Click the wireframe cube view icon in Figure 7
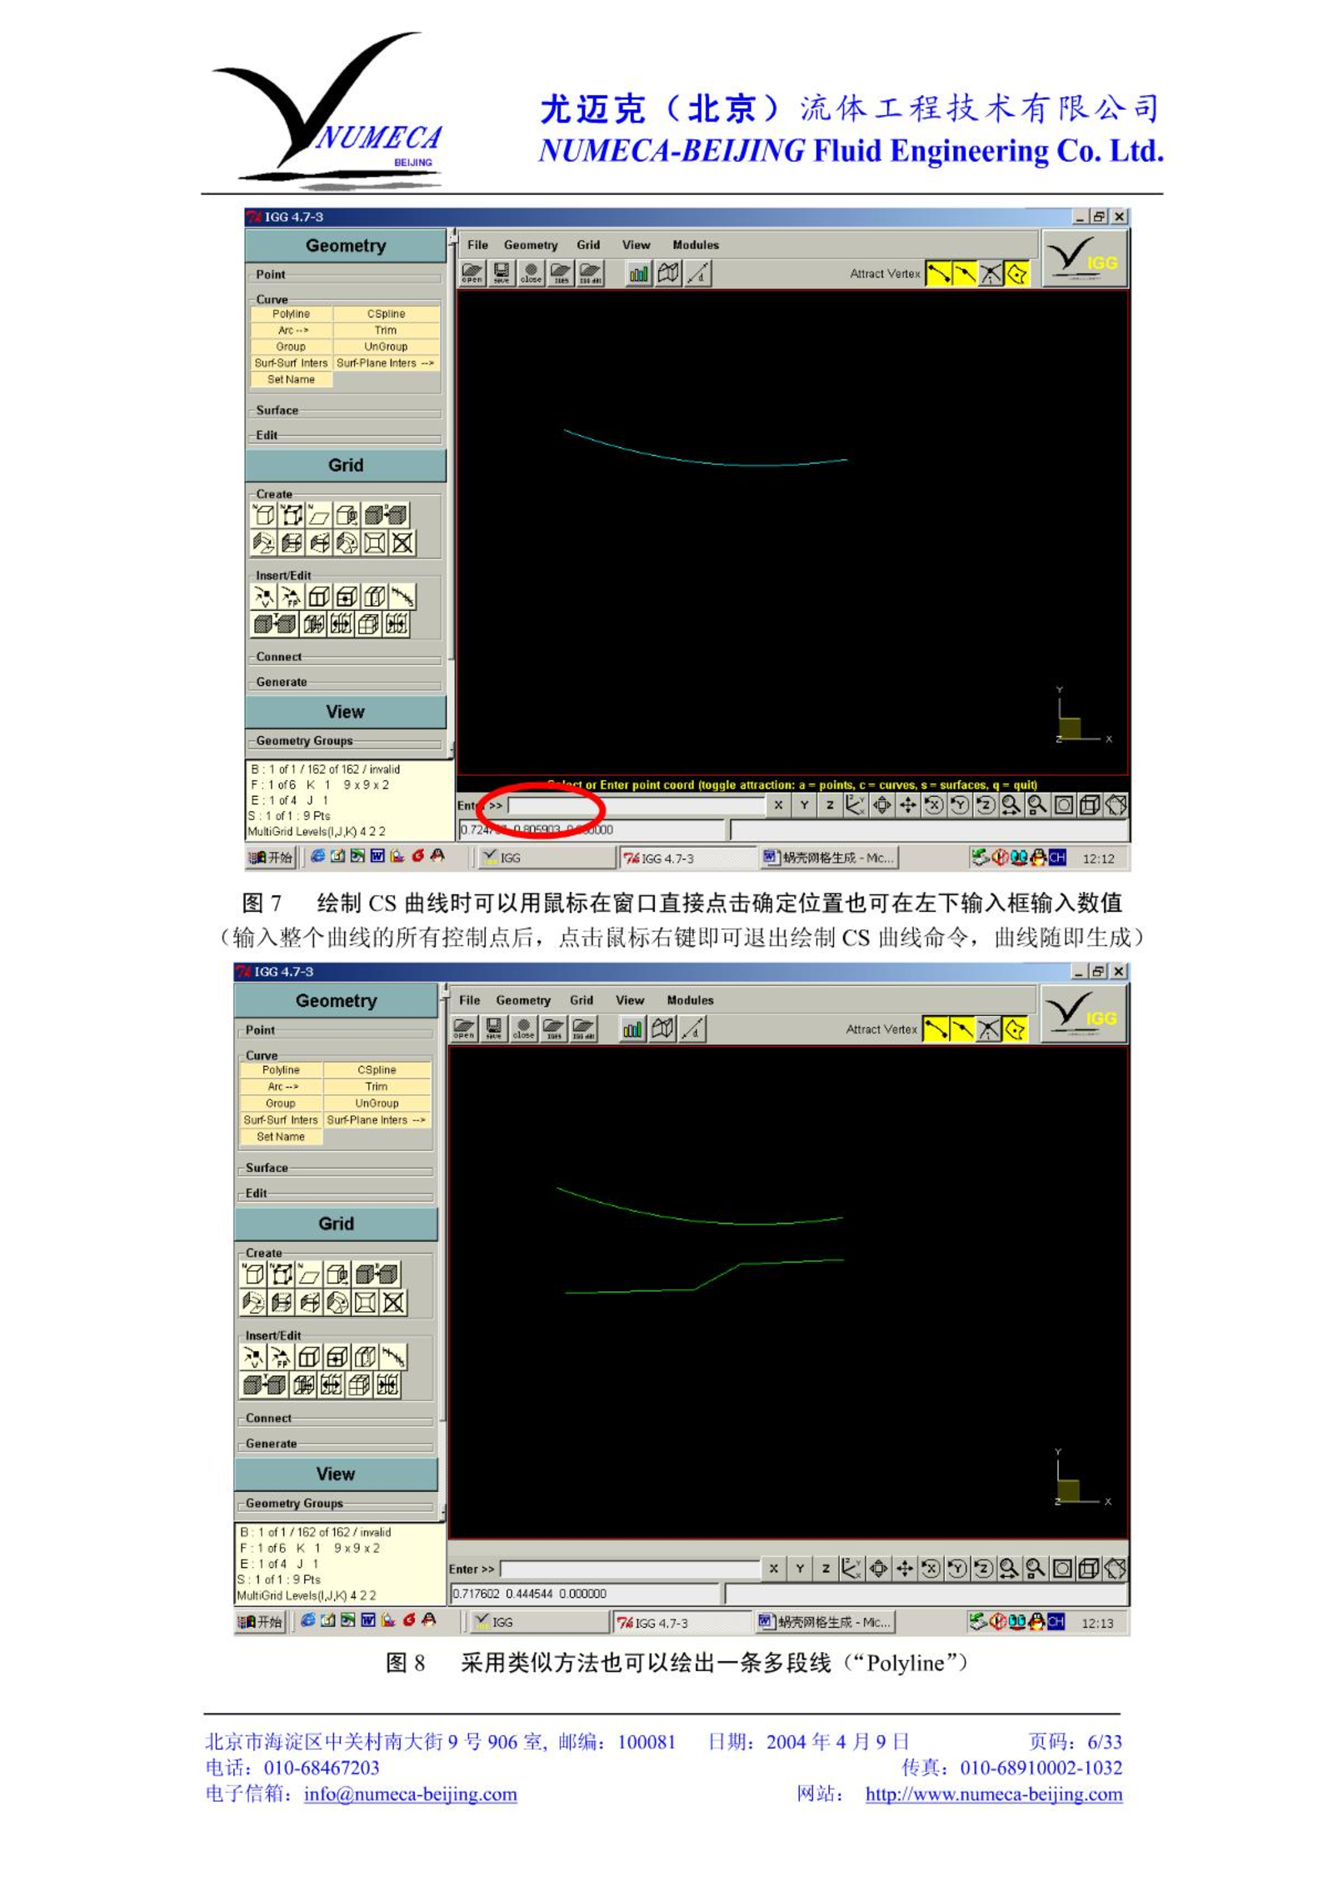Image resolution: width=1328 pixels, height=1877 pixels. pos(1090,805)
